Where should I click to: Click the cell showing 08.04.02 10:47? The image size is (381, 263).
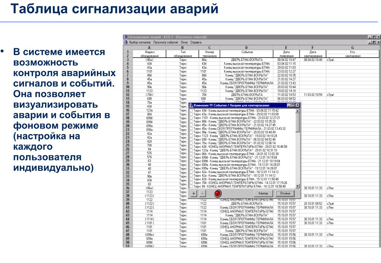coord(286,60)
